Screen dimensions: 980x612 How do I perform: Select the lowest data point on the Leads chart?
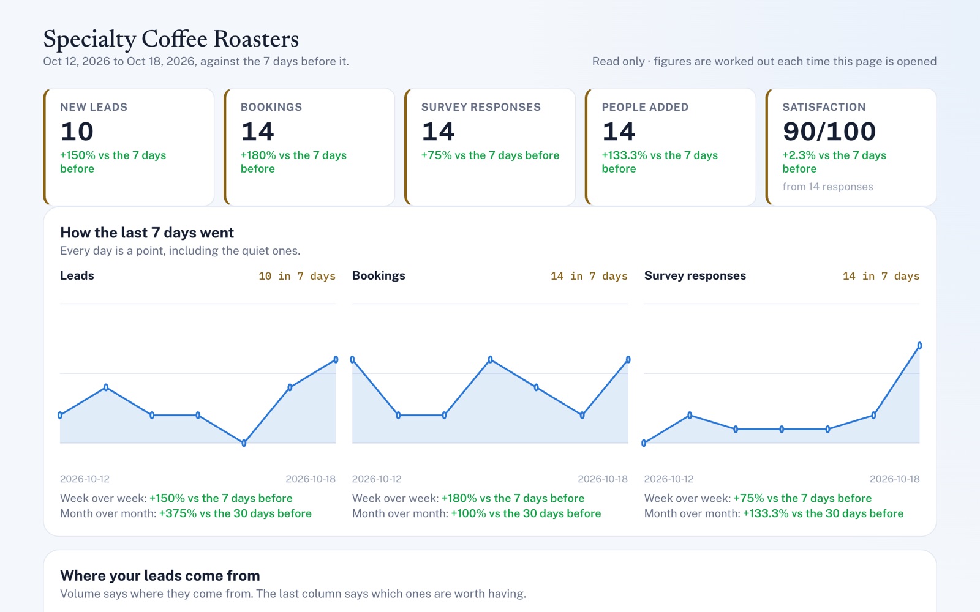244,443
